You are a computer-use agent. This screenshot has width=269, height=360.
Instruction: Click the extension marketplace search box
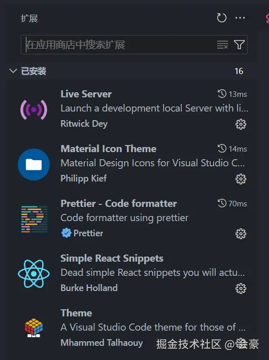pyautogui.click(x=134, y=45)
